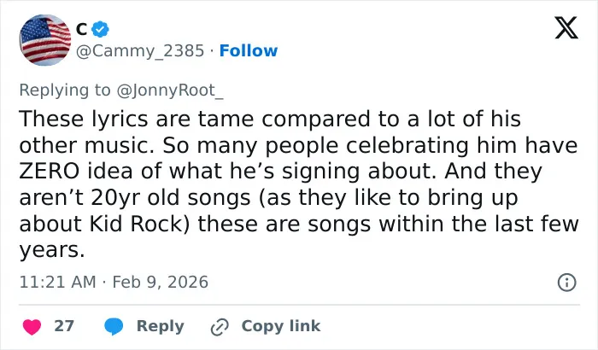Click the "Copy link" text button

tap(281, 326)
